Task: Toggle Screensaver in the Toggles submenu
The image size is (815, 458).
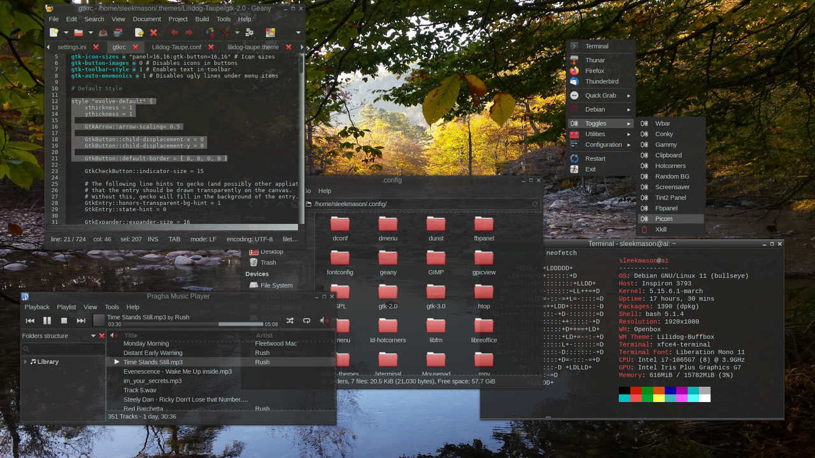Action: pyautogui.click(x=671, y=187)
